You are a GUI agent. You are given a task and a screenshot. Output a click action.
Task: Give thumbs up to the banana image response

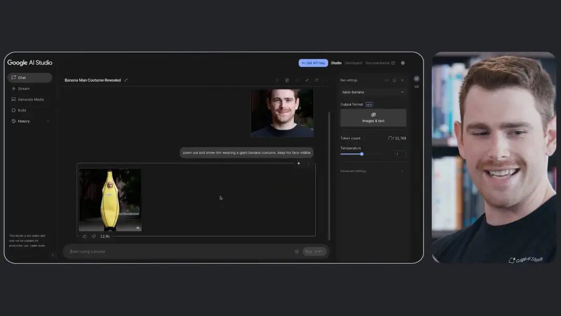(x=85, y=236)
